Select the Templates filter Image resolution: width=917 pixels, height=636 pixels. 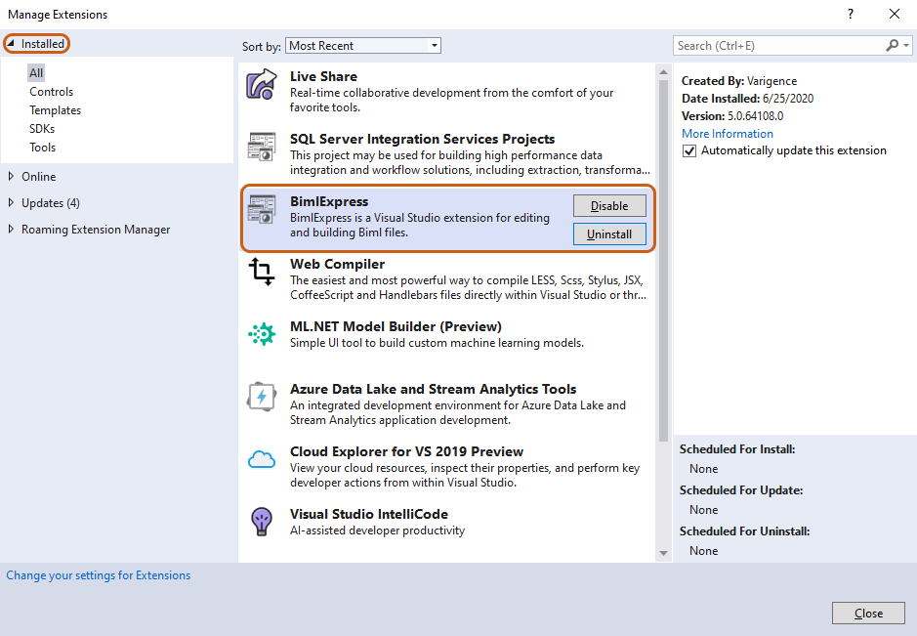[x=55, y=110]
